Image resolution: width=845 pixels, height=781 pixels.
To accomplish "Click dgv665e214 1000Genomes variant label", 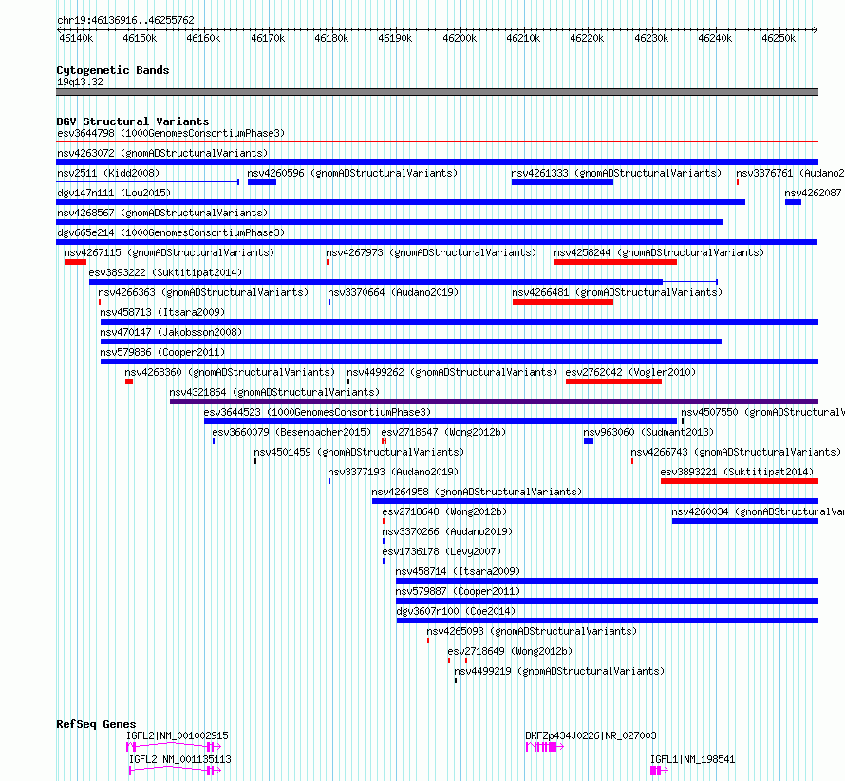I will [171, 232].
